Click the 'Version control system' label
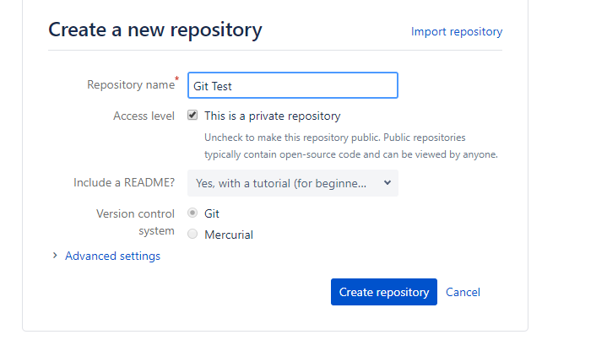 pos(135,222)
